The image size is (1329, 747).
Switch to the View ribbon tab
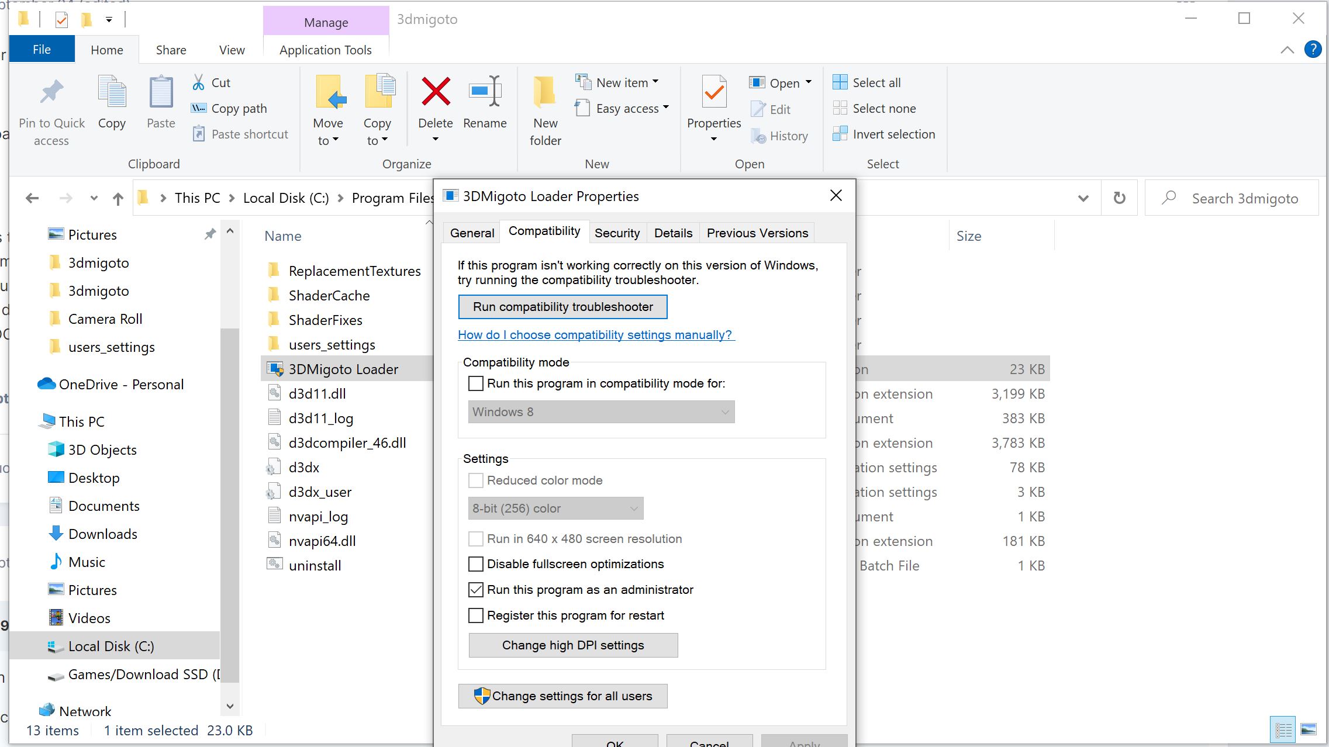click(x=232, y=50)
